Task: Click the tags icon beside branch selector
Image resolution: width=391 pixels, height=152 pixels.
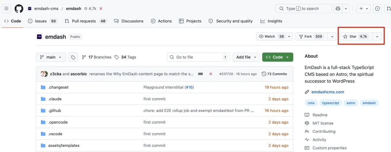Action: click(73, 57)
